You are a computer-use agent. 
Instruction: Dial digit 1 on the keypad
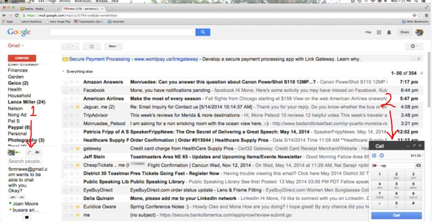pyautogui.click(x=379, y=176)
